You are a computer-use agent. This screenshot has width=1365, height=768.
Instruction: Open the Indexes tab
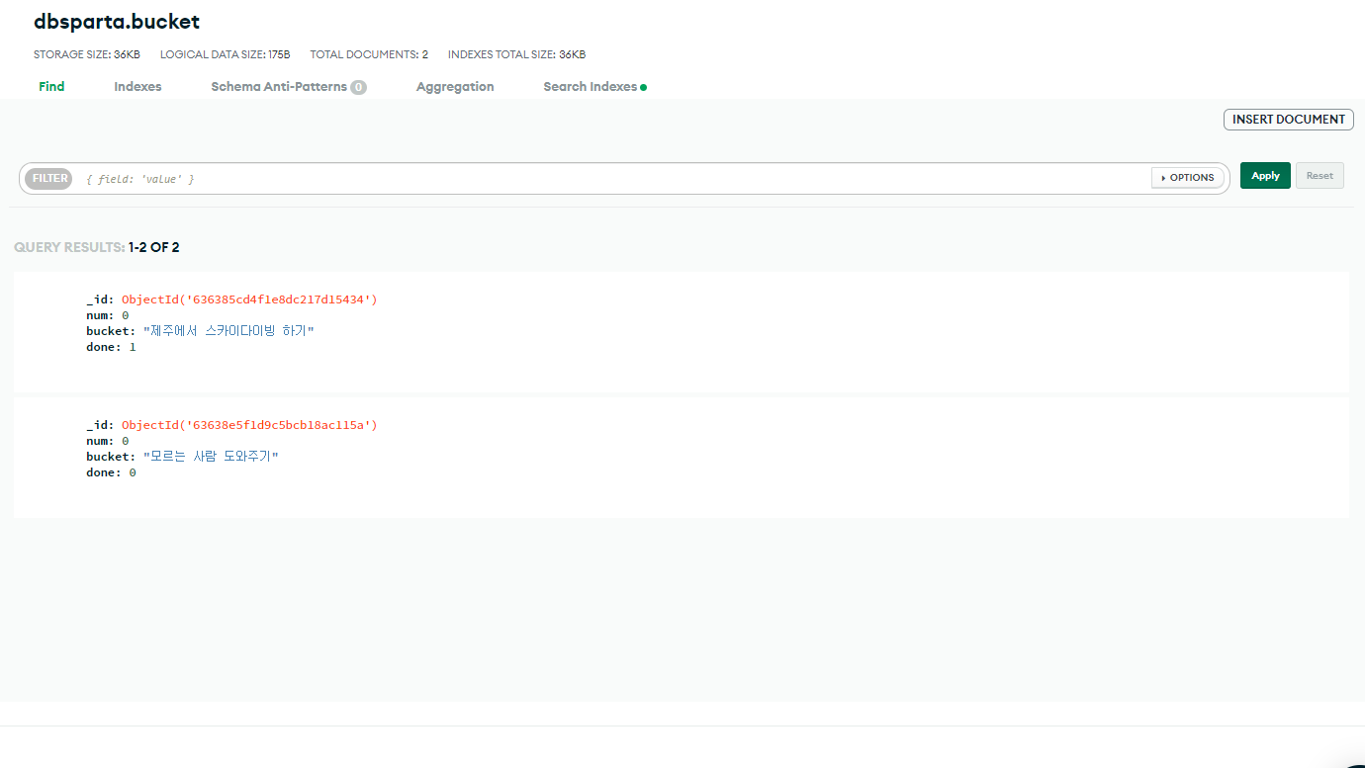pos(137,87)
